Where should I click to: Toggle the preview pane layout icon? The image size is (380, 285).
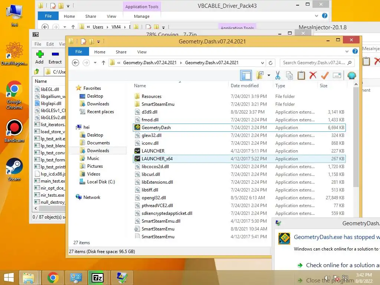tap(246, 75)
